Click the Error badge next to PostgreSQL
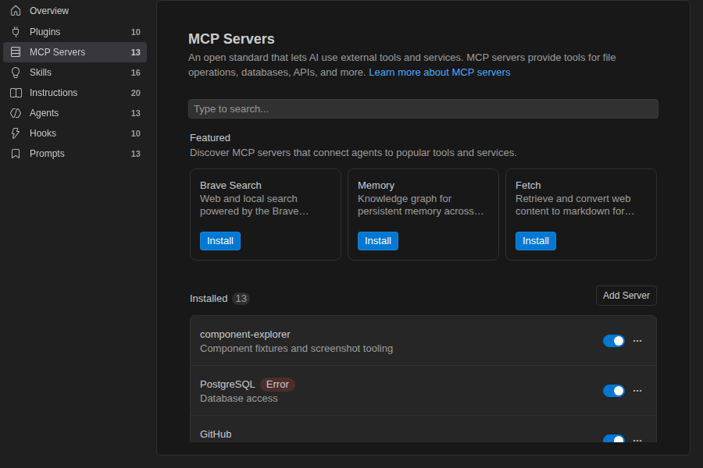Image resolution: width=703 pixels, height=468 pixels. [x=277, y=385]
